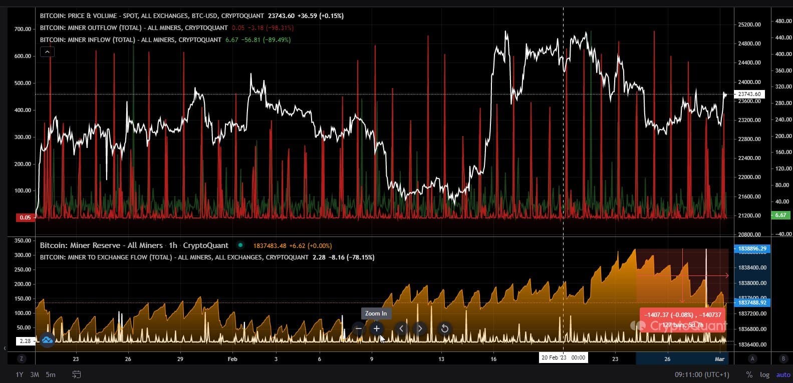The width and height of the screenshot is (793, 383).
Task: Toggle auto scale mode
Action: pos(783,374)
